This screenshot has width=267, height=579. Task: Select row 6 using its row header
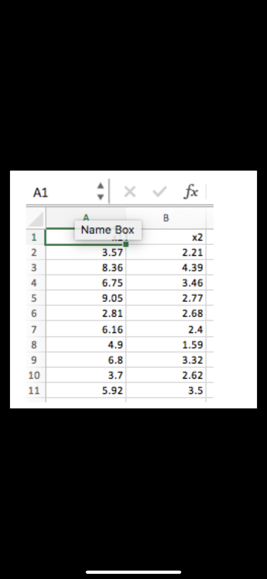click(35, 313)
